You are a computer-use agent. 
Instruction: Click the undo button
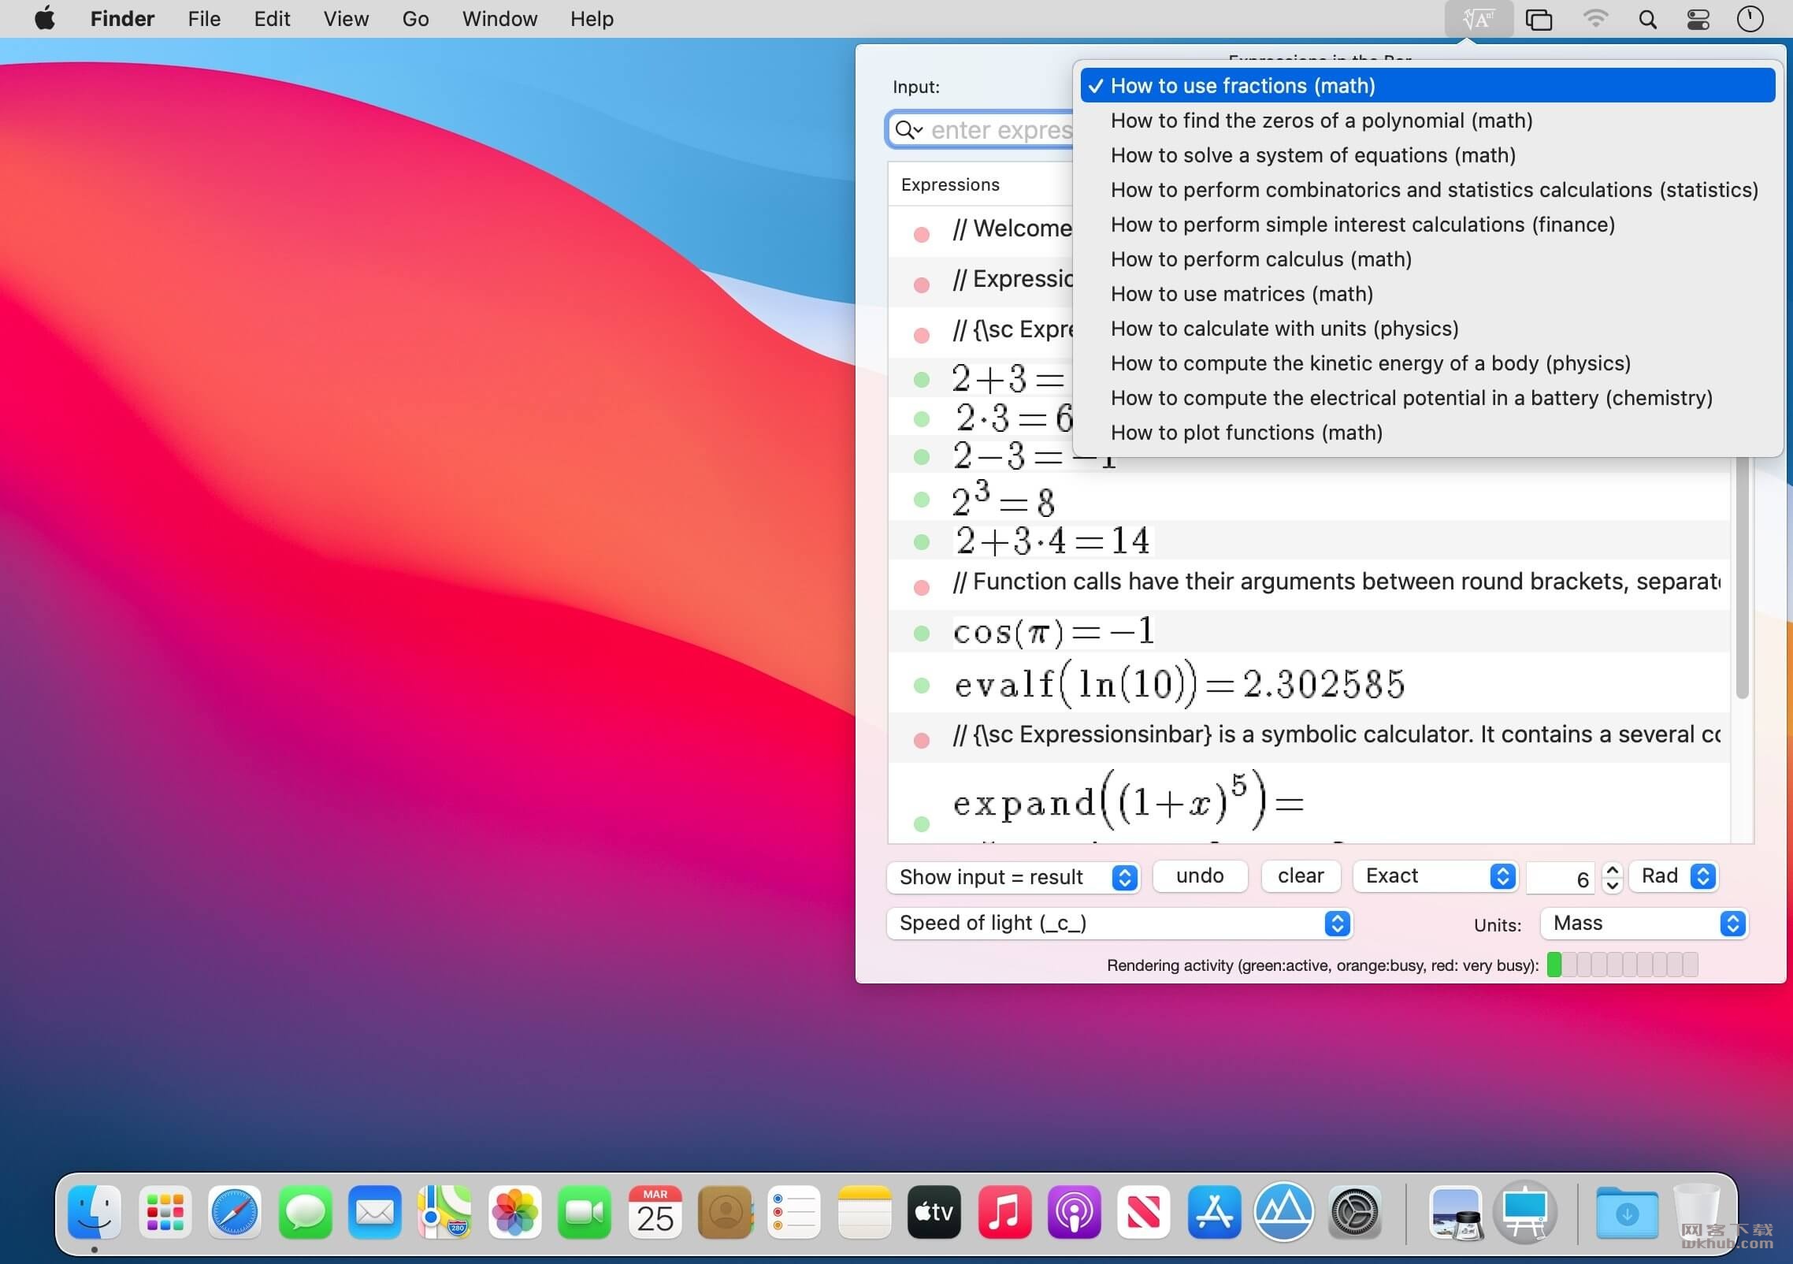pos(1200,876)
